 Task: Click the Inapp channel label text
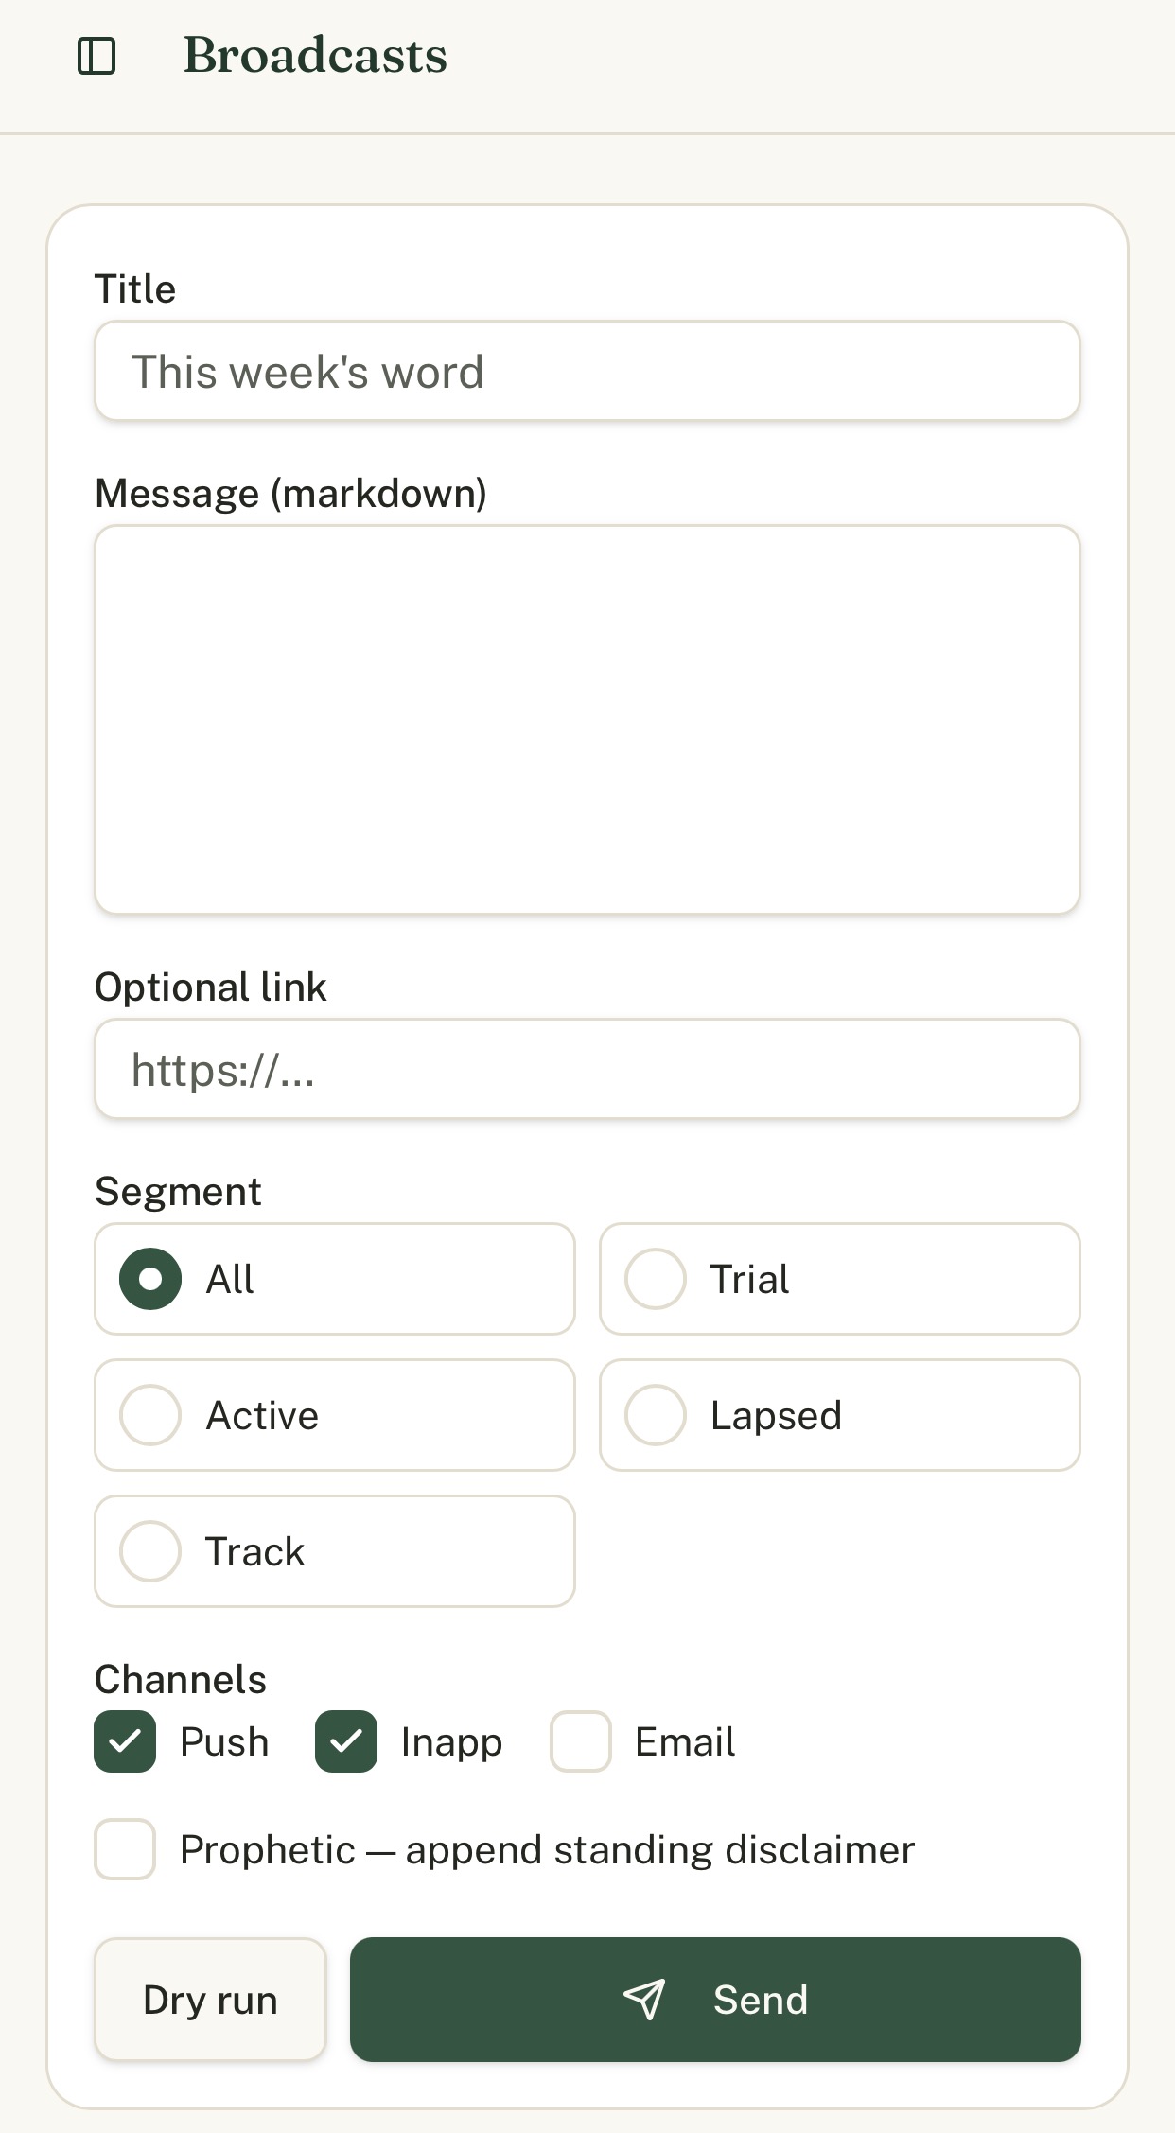[451, 1742]
